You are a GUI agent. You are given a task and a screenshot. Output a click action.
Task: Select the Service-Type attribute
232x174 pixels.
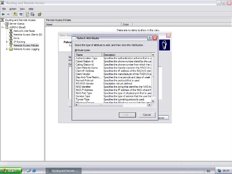pos(83,96)
